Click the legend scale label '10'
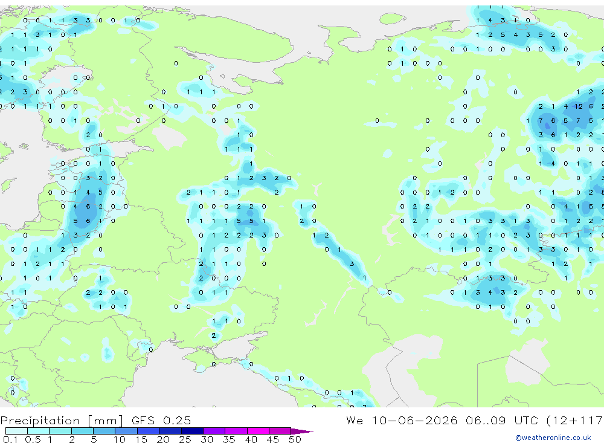604x443 pixels. (x=119, y=439)
